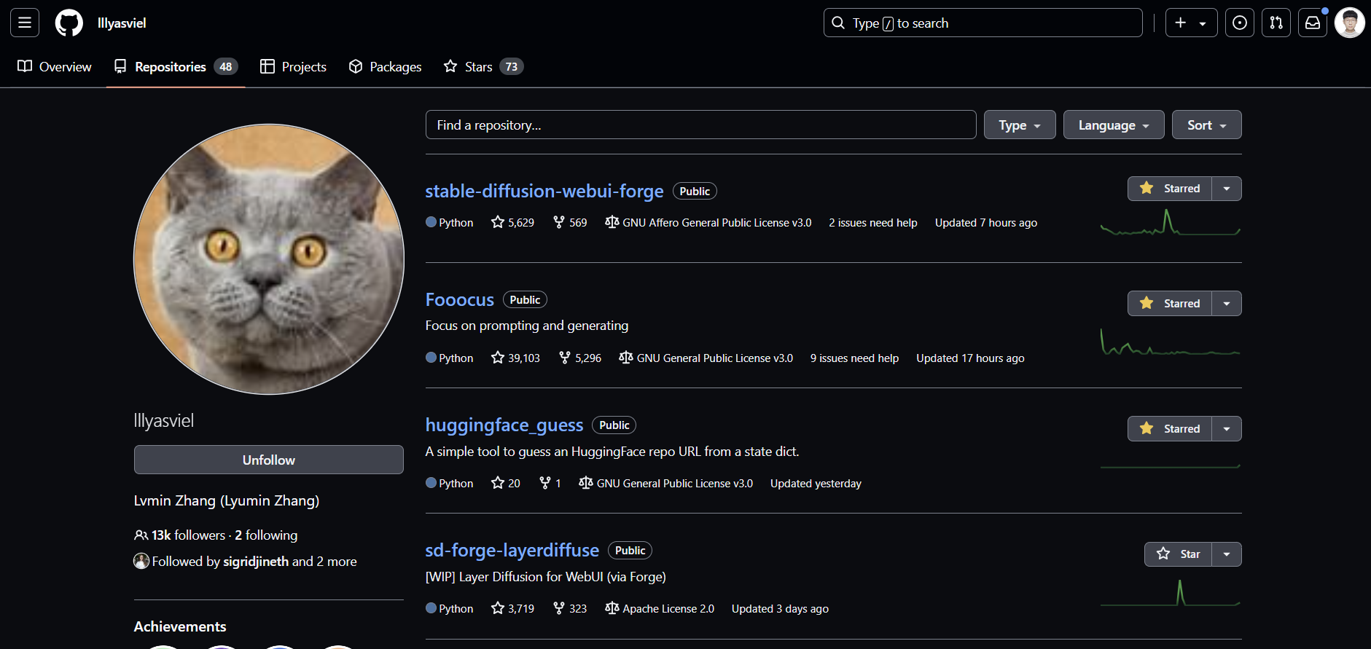This screenshot has height=649, width=1371.
Task: Go to GitHub home via Octocat logo
Action: coord(69,23)
